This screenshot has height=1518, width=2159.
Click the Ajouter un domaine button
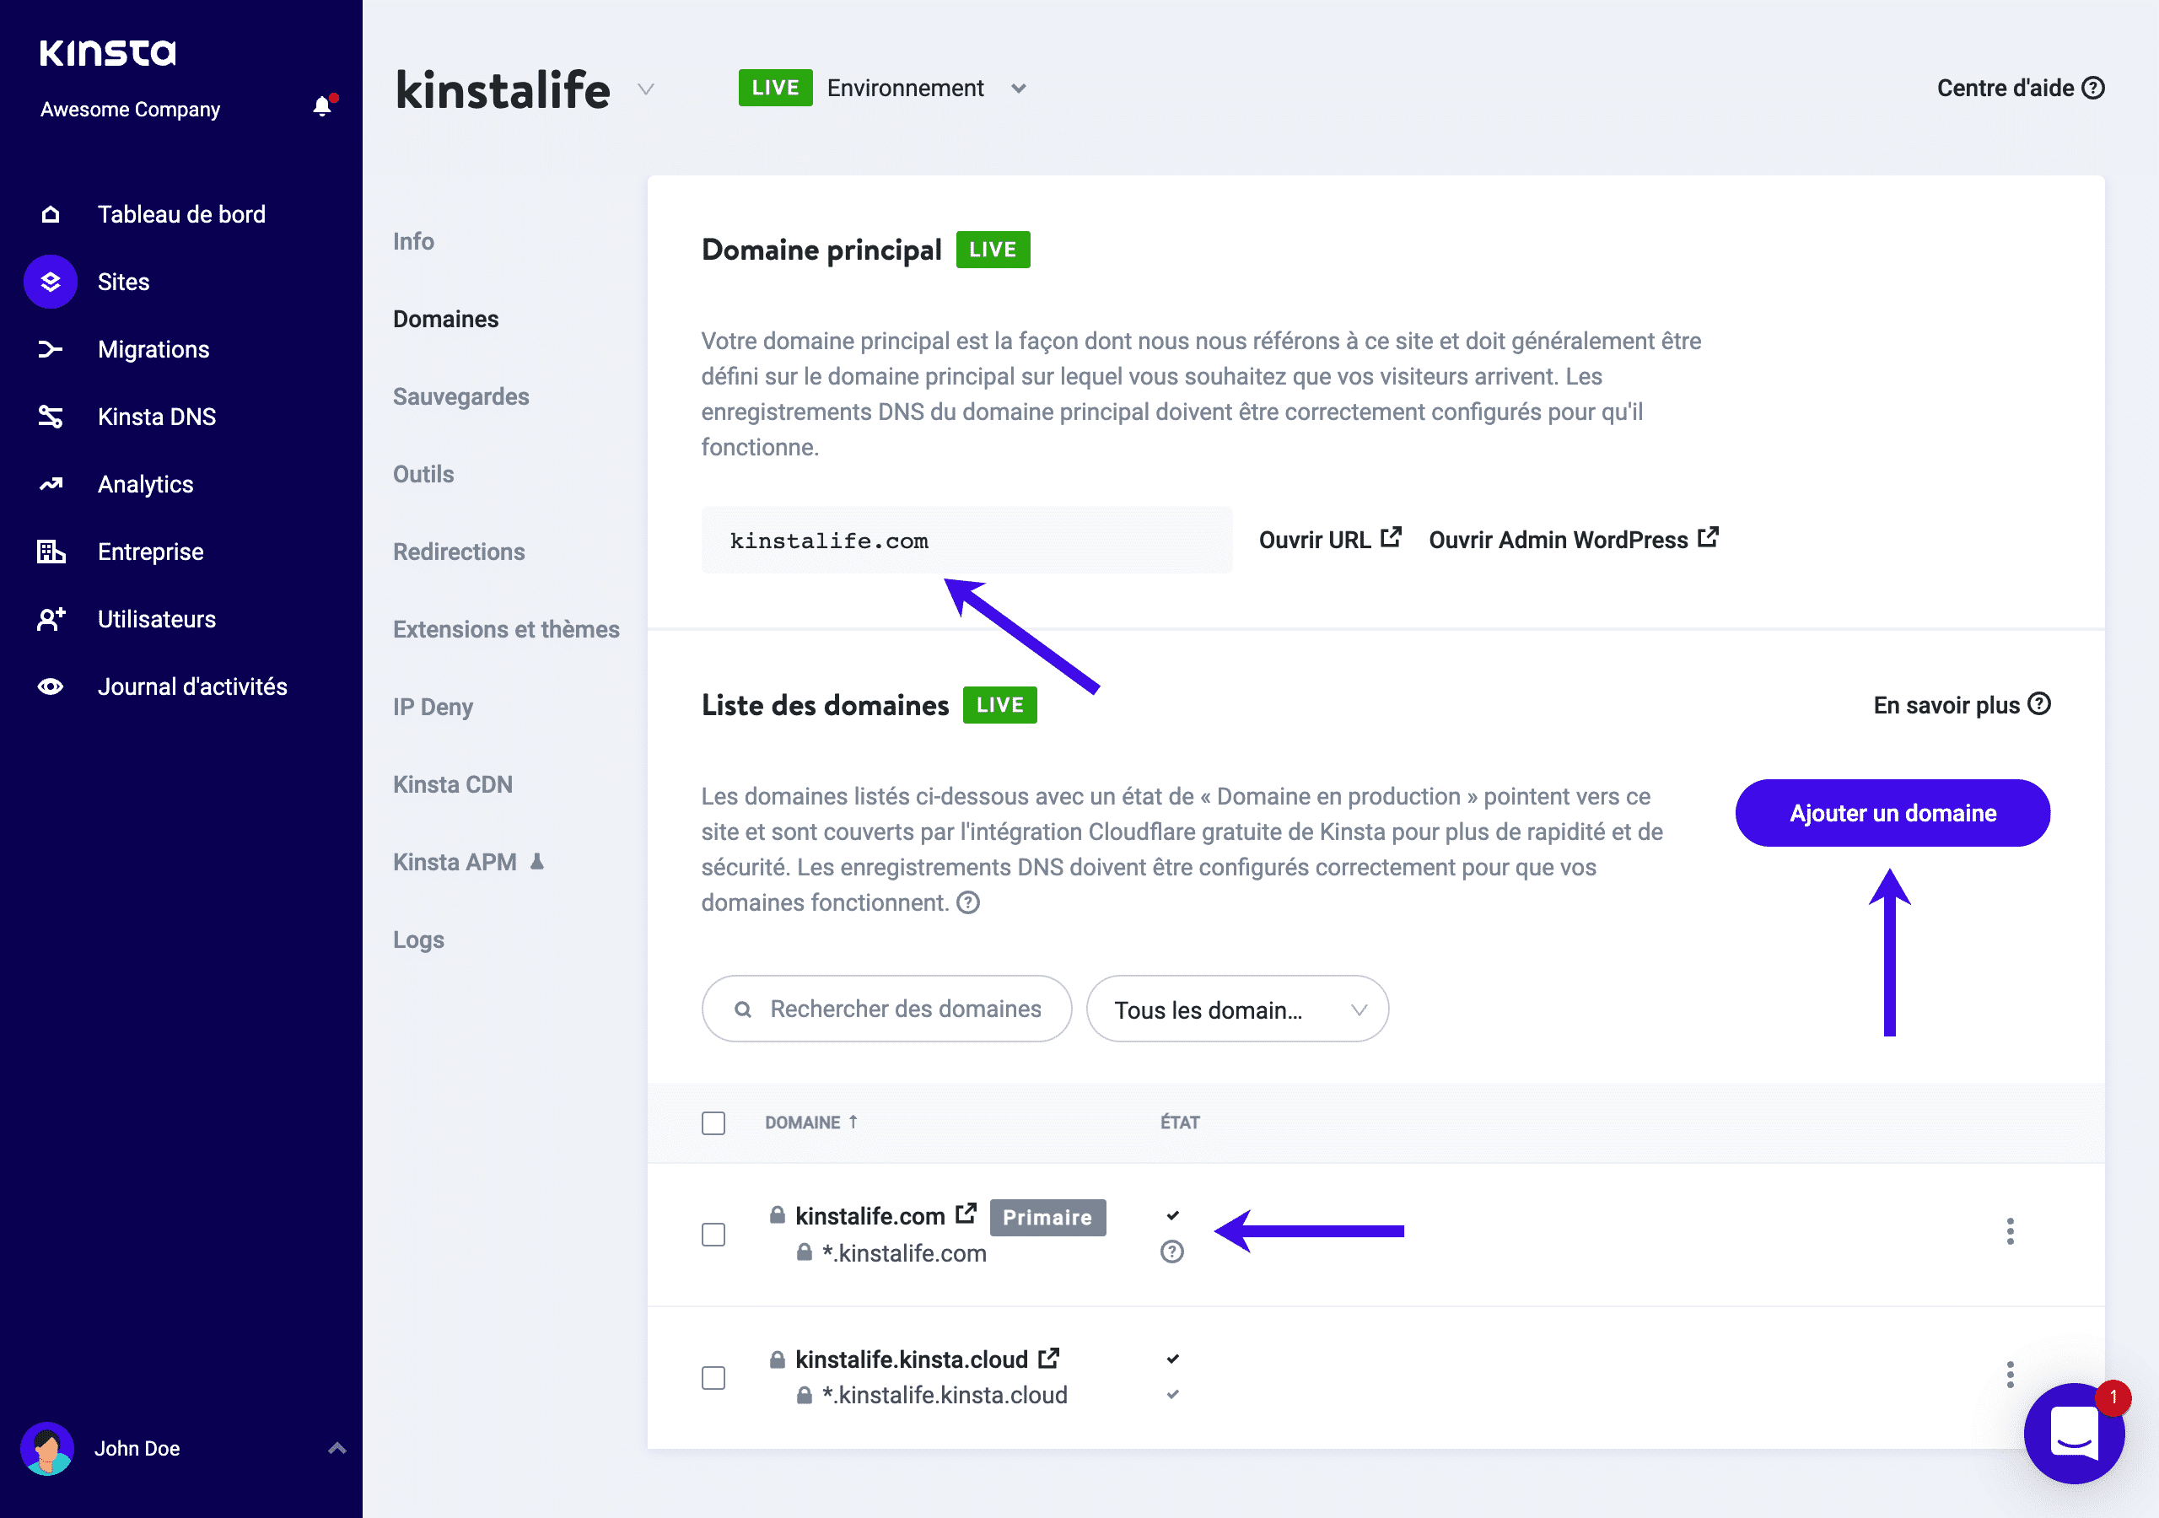1894,811
